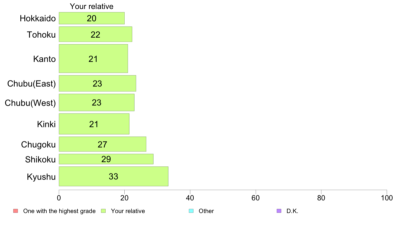Click the cyan 'Other' legend swatch
The width and height of the screenshot is (396, 245).
click(x=191, y=211)
